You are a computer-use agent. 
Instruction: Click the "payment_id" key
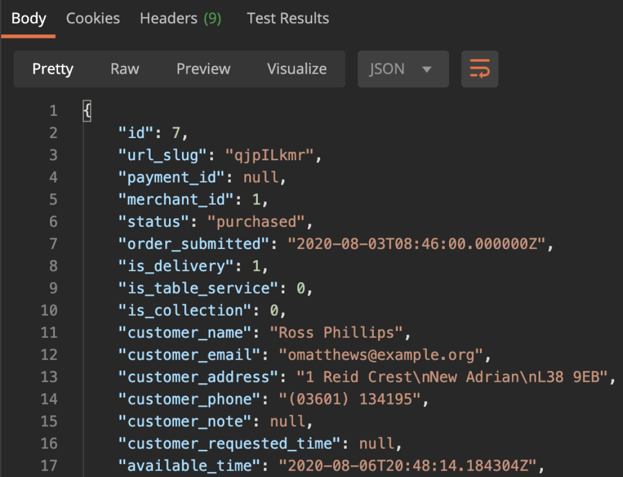[172, 178]
